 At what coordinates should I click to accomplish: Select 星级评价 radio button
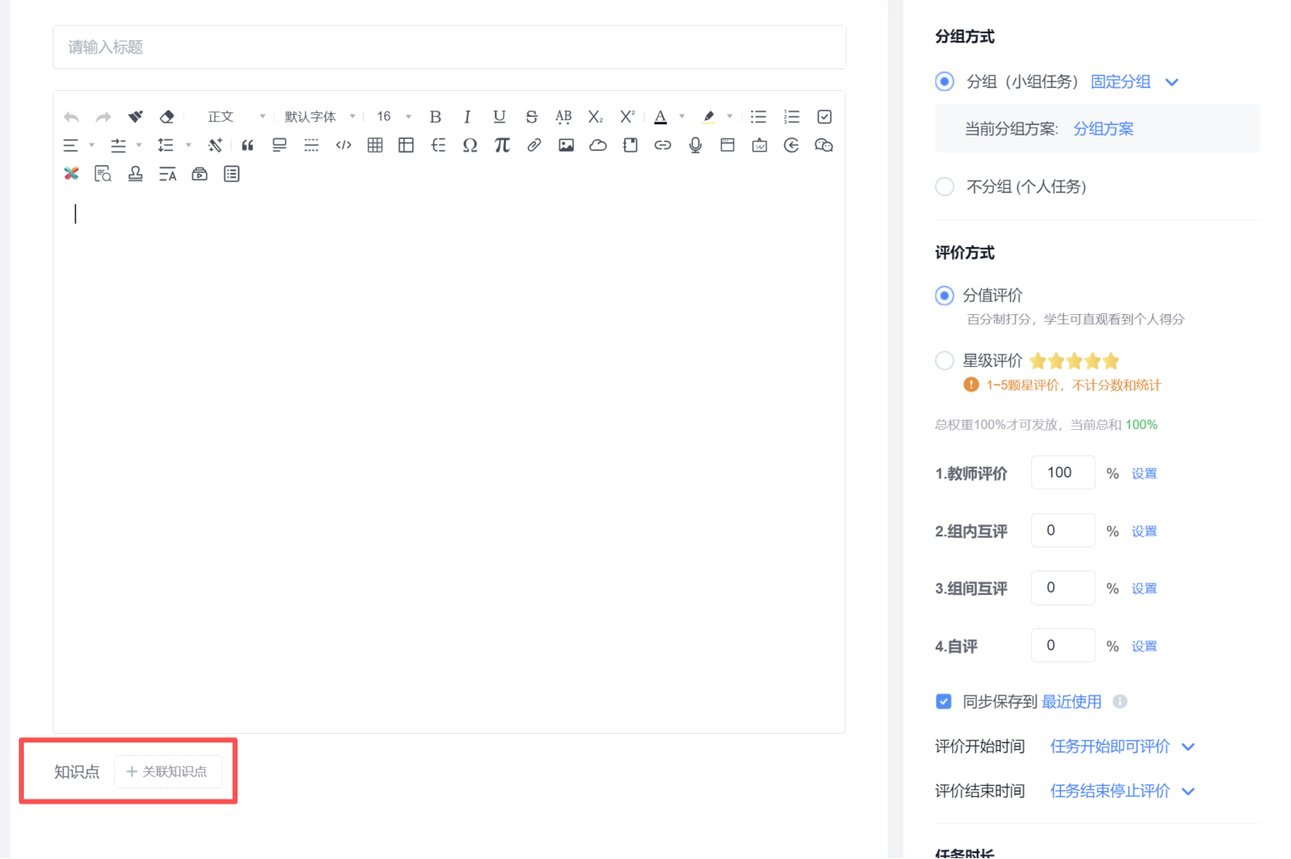tap(944, 361)
